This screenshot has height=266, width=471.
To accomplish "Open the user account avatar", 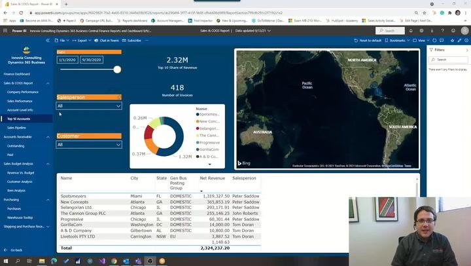I will coord(464,31).
